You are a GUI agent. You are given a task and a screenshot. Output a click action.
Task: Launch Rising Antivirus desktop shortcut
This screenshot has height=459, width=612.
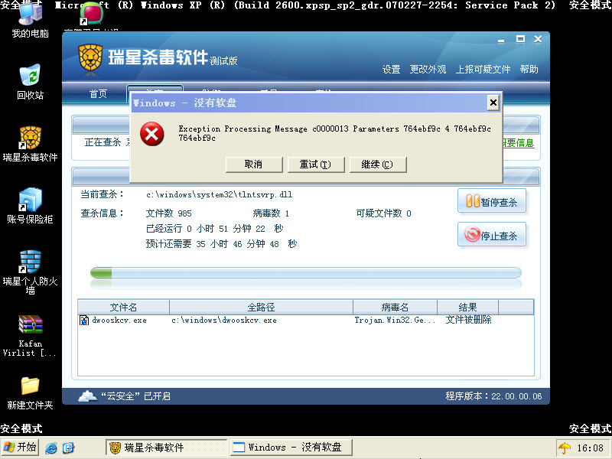point(30,144)
